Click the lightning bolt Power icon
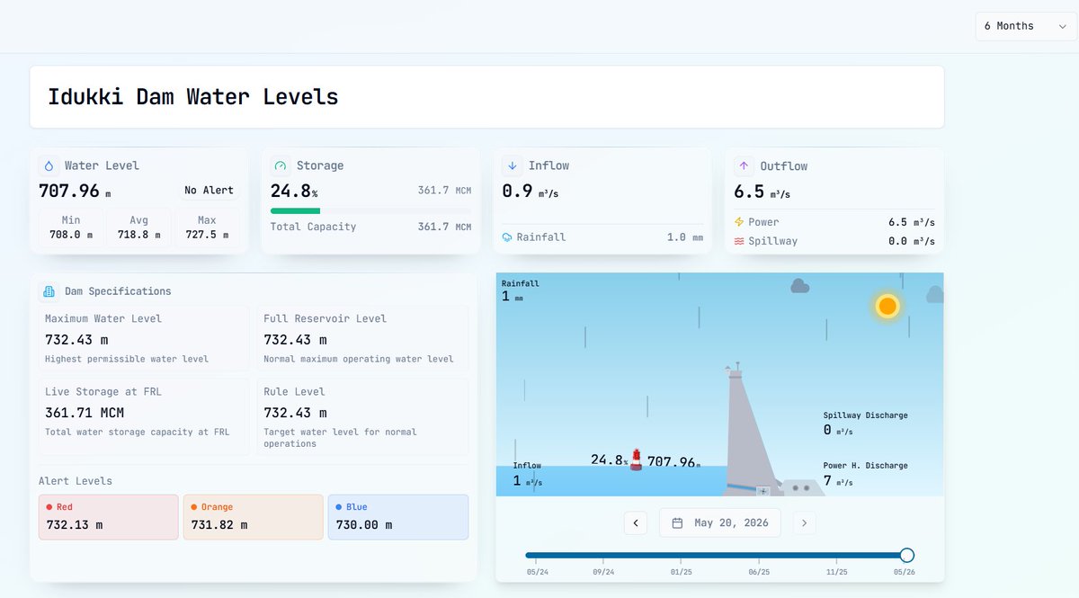1079x598 pixels. pyautogui.click(x=739, y=222)
